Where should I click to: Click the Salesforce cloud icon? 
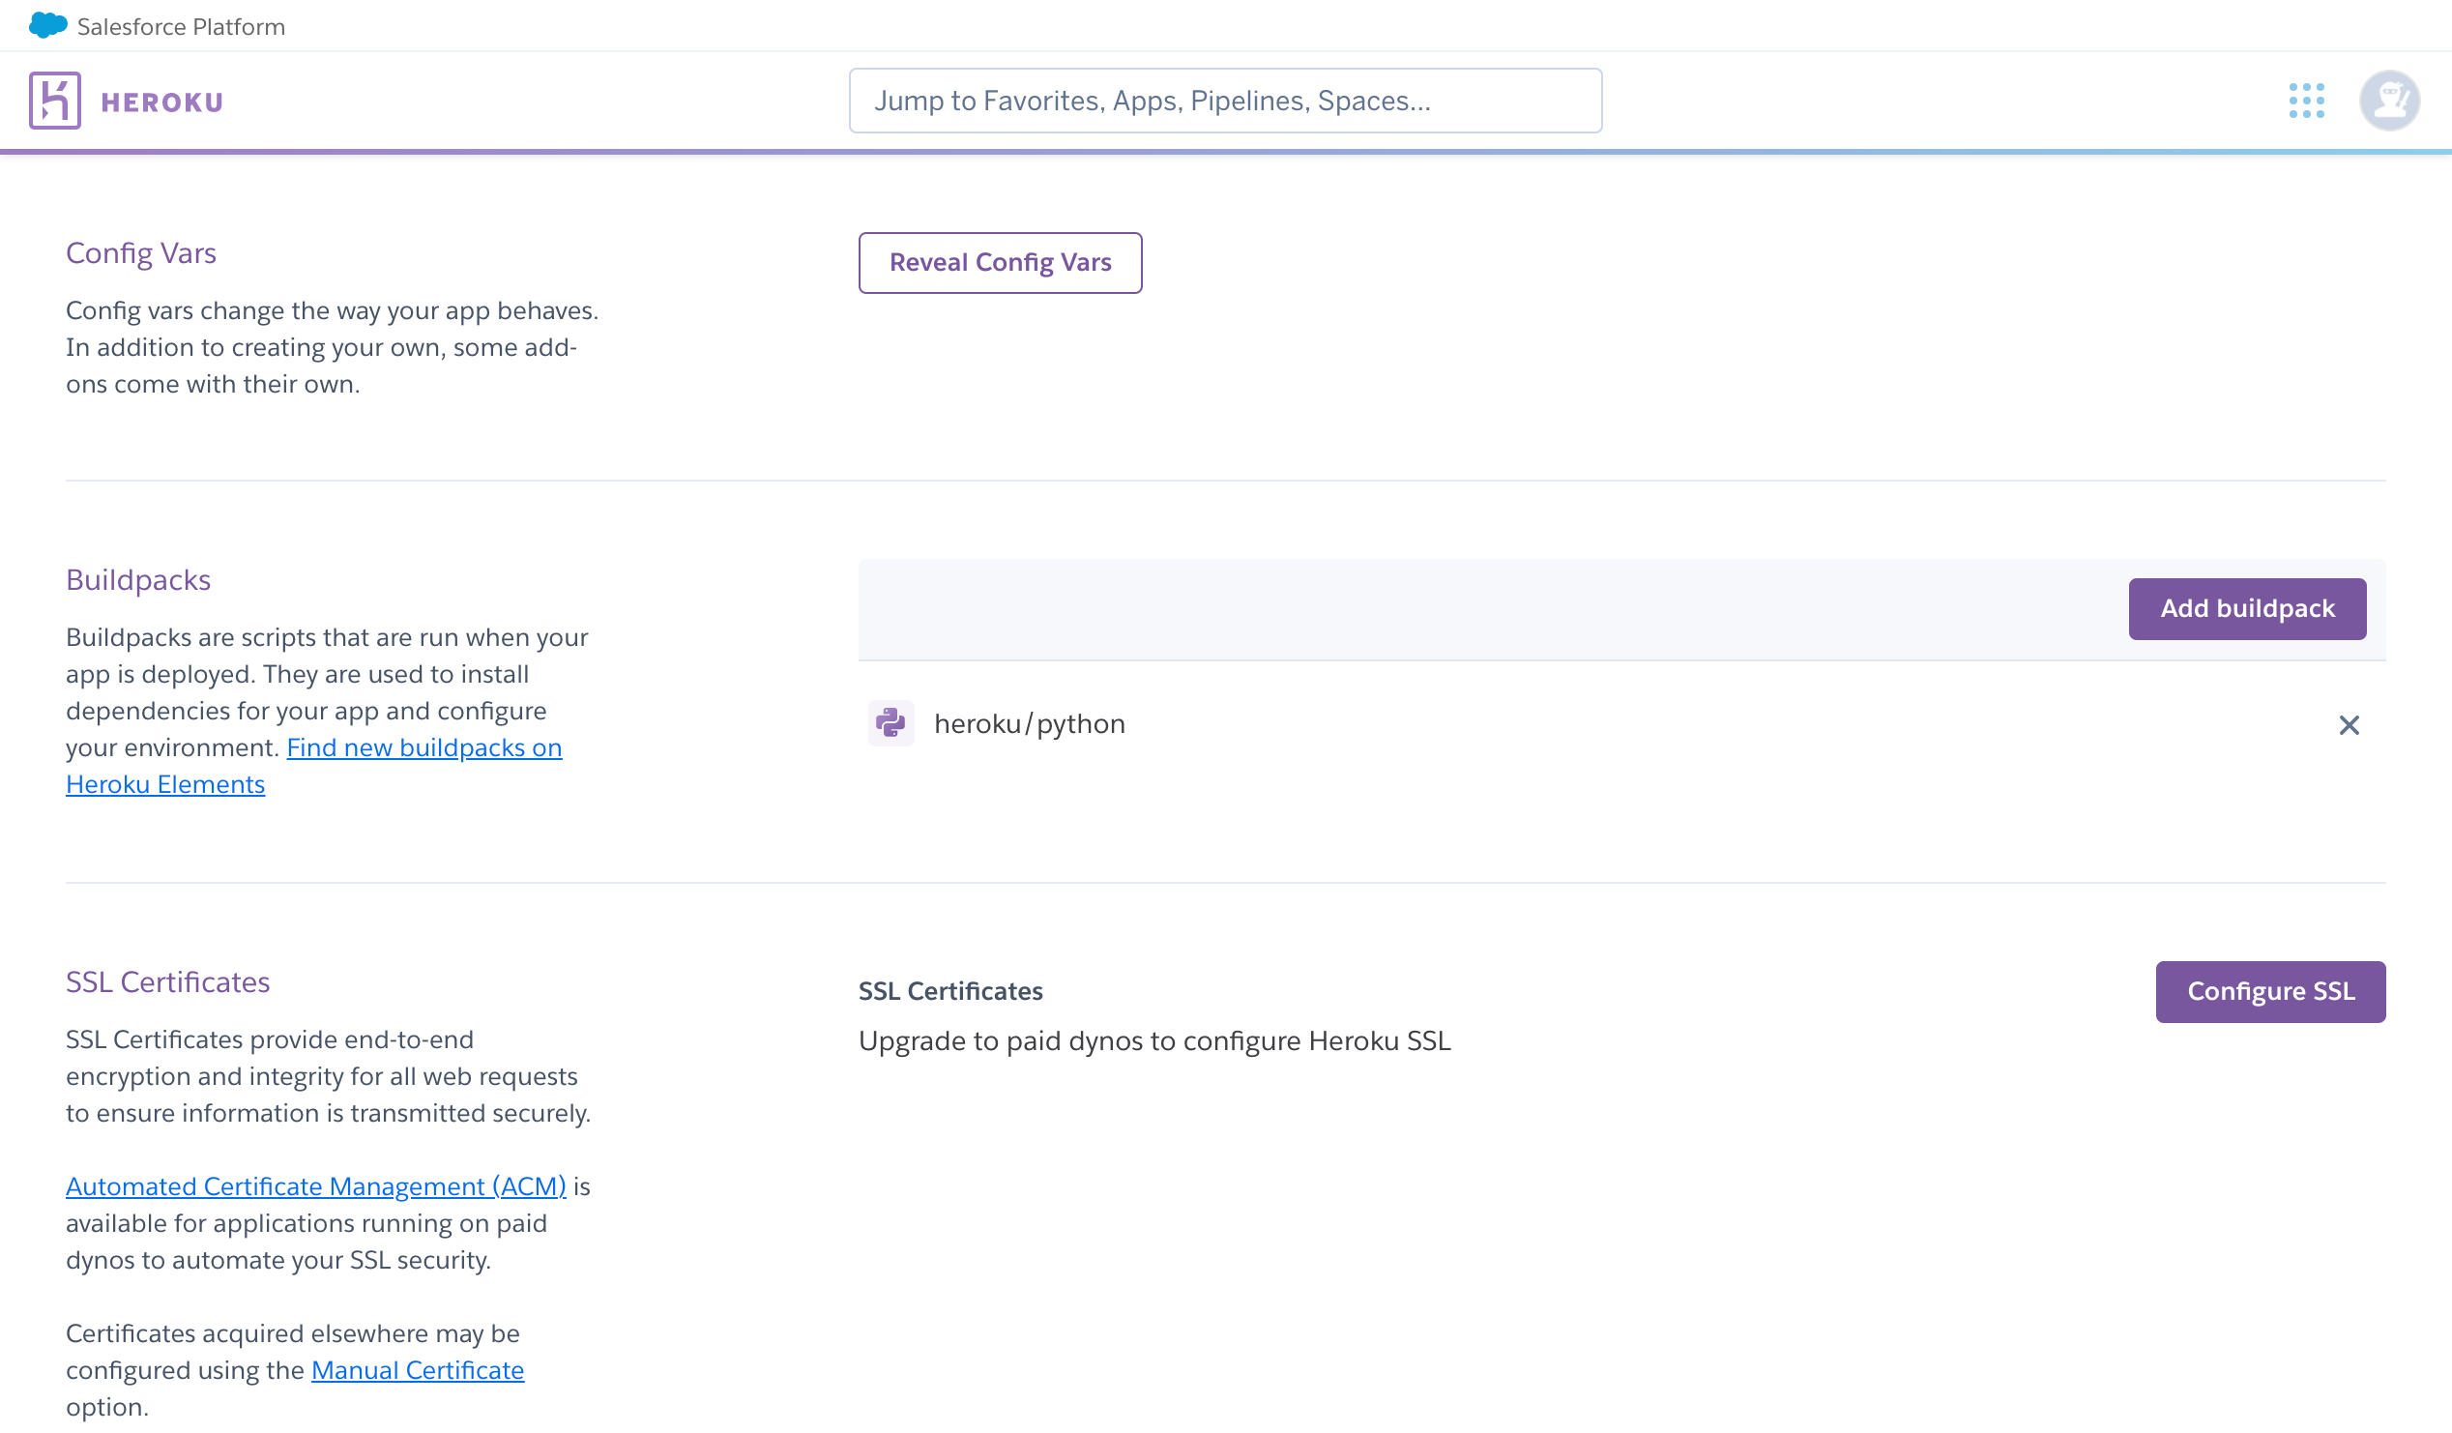point(47,26)
